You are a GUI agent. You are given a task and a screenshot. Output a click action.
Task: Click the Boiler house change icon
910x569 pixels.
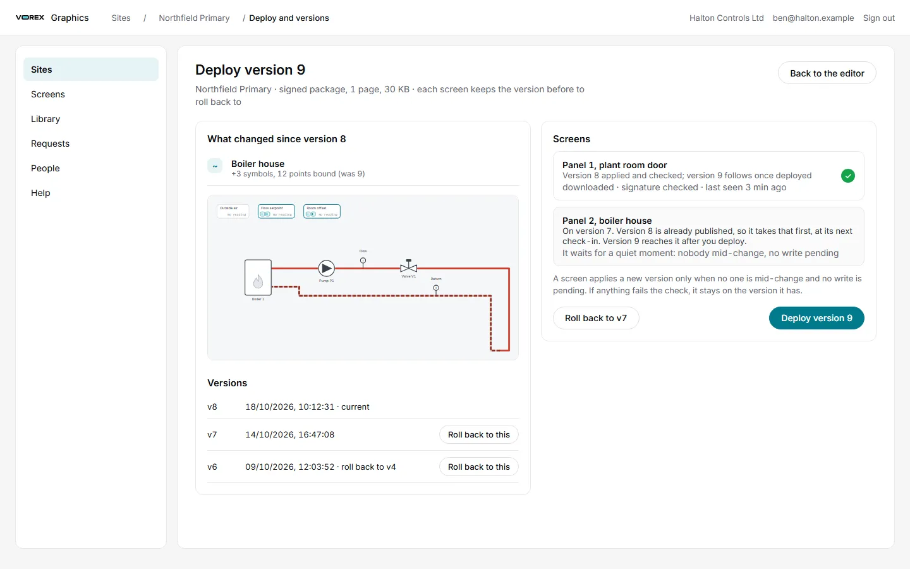(215, 166)
